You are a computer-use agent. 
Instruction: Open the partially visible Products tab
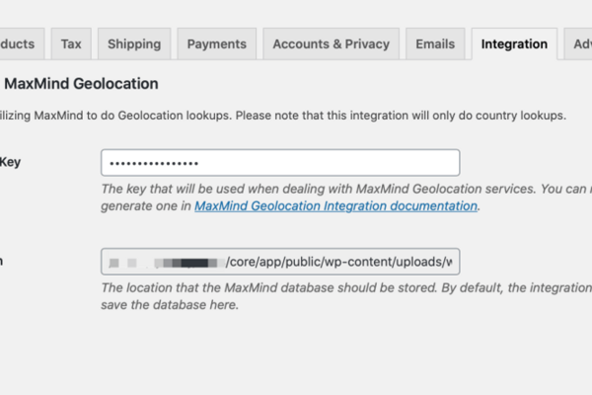21,43
